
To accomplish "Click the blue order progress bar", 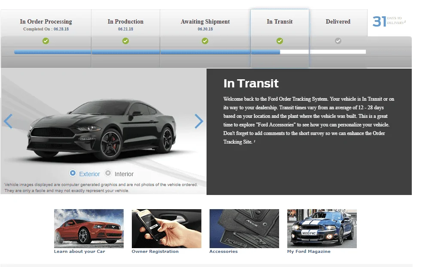I will click(147, 52).
